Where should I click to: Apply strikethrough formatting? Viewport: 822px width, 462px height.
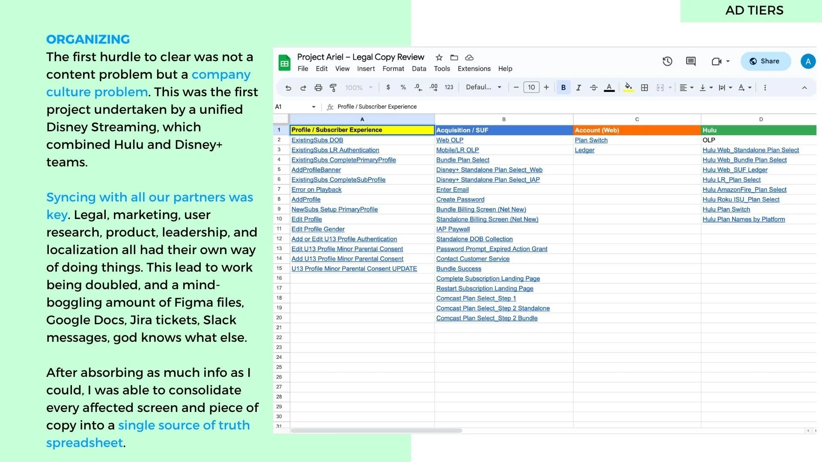(x=593, y=88)
